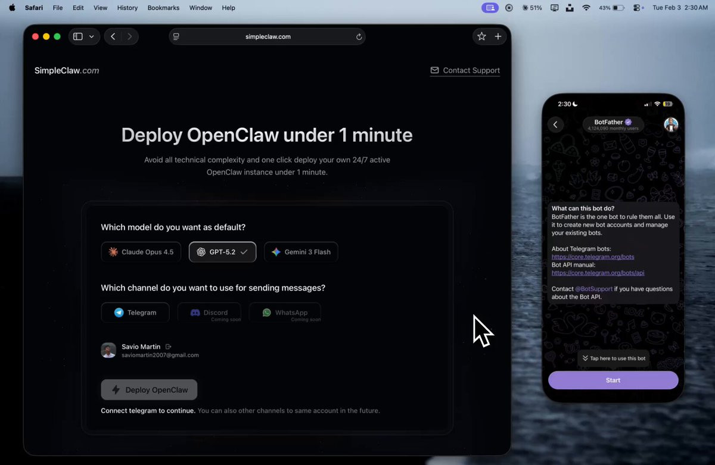
Task: Click the Tue Feb 3 2:30 AM clock
Action: [680, 8]
